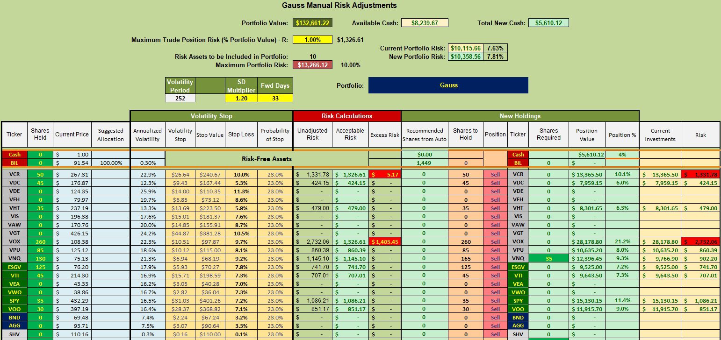Click the Sell label in the VCR row
Image resolution: width=721 pixels, height=340 pixels.
[495, 174]
